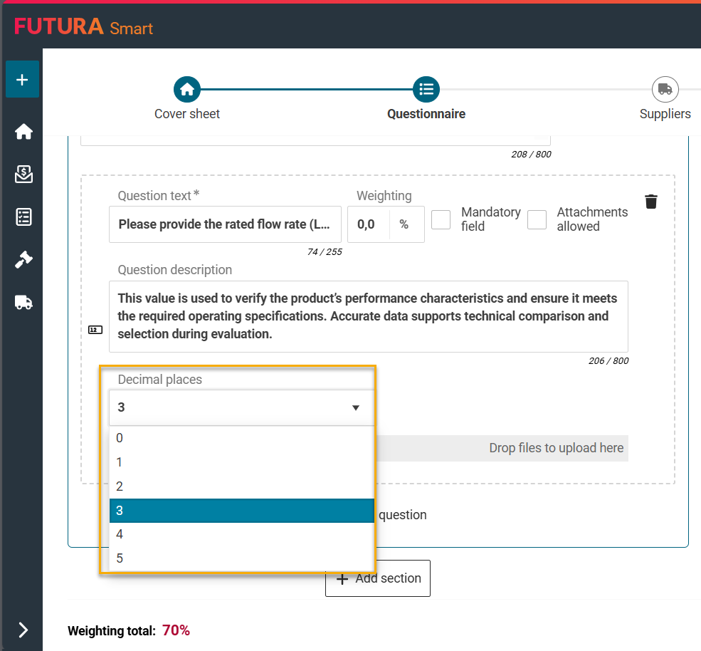Collapse the Decimal places dropdown arrow
The width and height of the screenshot is (701, 651).
coord(356,408)
